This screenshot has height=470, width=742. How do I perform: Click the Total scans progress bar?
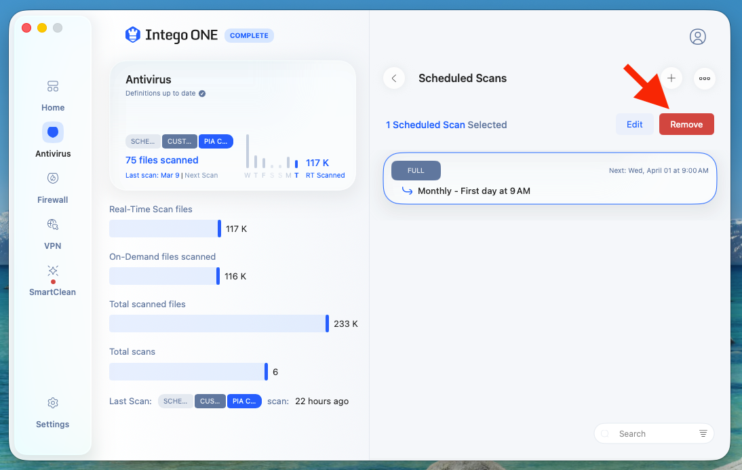coord(189,372)
